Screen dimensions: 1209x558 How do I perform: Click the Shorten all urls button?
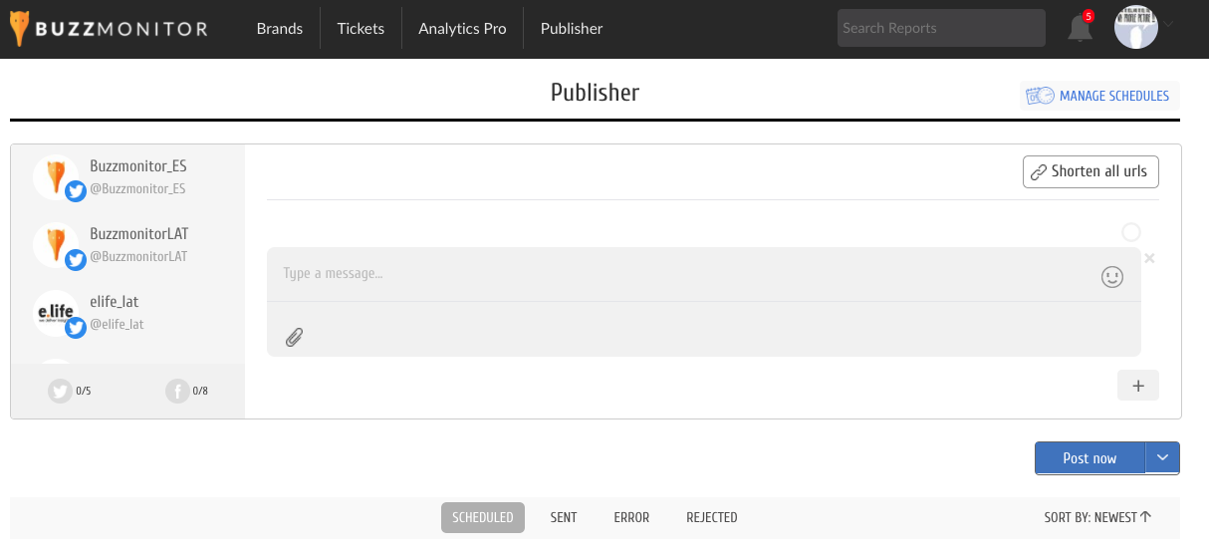[x=1090, y=171]
